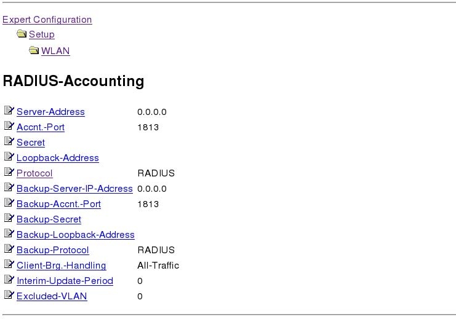Open the Excluded-VLAN setting link
456x319 pixels.
(x=52, y=296)
